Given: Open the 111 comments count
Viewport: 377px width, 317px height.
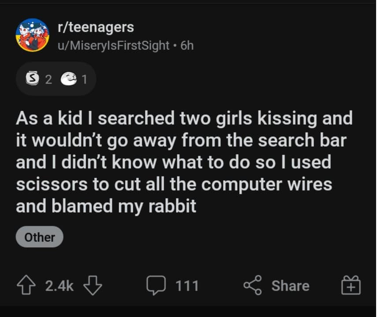Looking at the screenshot, I should pyautogui.click(x=187, y=286).
